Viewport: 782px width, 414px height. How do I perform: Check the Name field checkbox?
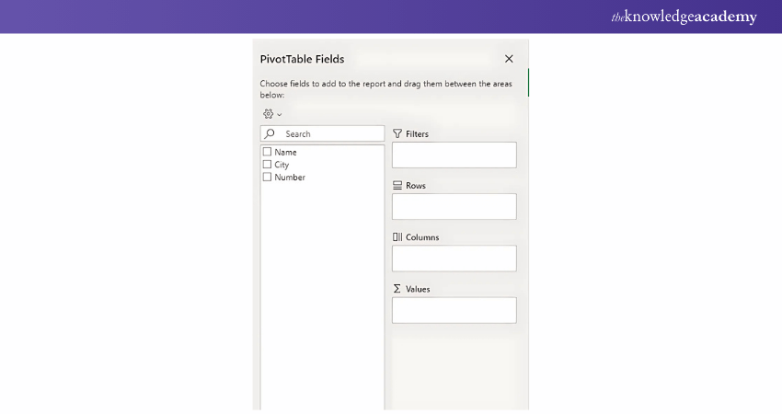[x=268, y=152]
